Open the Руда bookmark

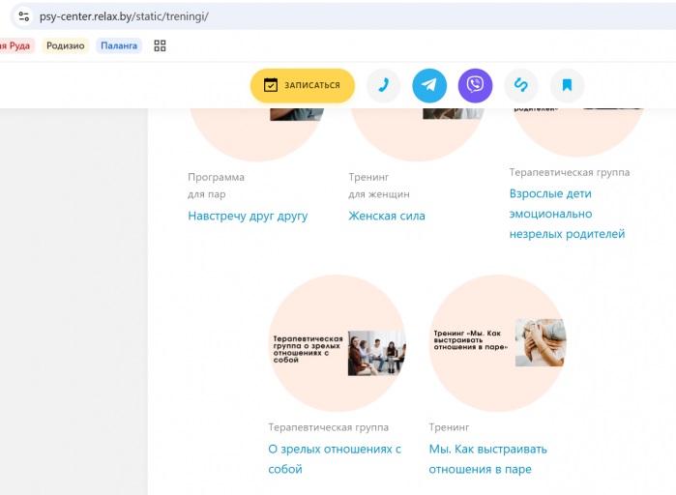pyautogui.click(x=16, y=45)
